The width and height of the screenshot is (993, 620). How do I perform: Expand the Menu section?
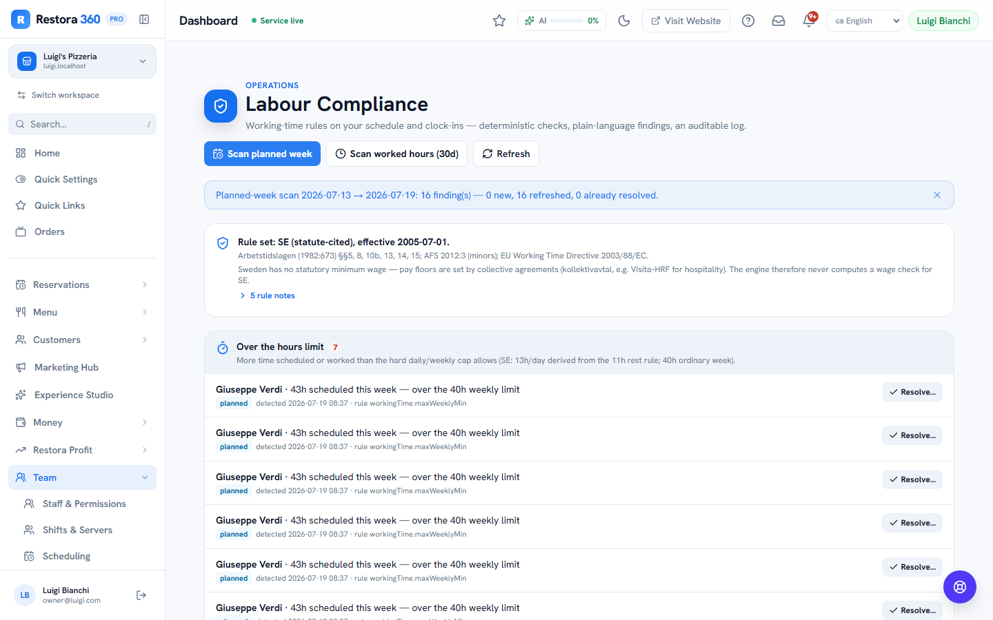coord(82,312)
